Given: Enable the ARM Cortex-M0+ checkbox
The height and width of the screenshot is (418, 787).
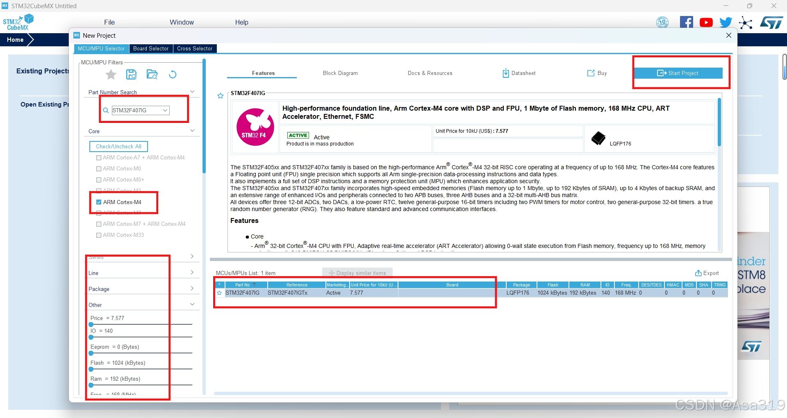Looking at the screenshot, I should click(x=99, y=180).
